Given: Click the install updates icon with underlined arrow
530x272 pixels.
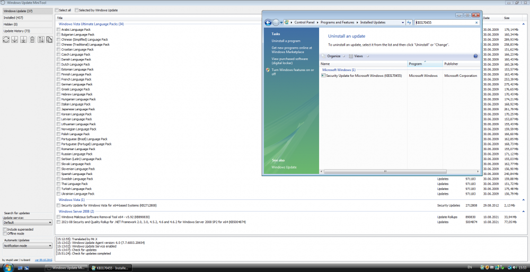Looking at the screenshot, I should (23, 40).
